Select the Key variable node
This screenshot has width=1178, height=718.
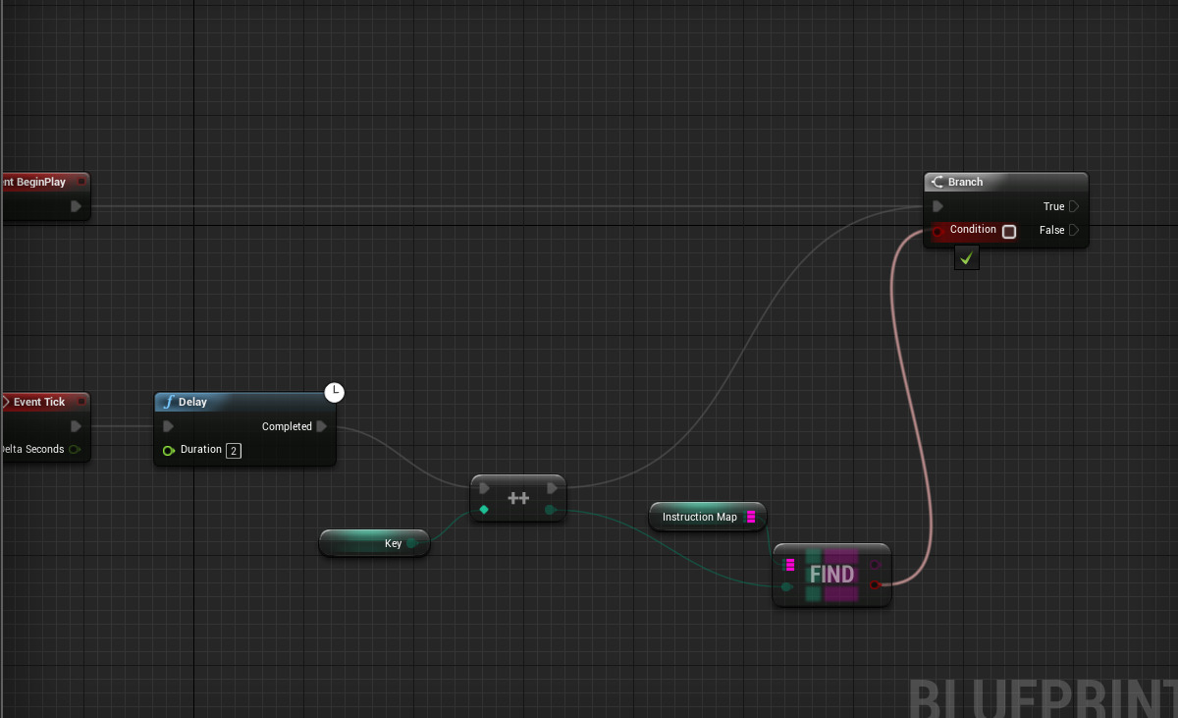[x=374, y=542]
